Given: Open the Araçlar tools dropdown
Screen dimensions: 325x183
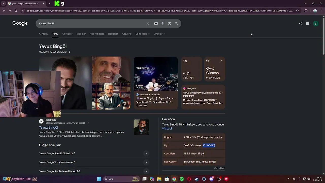Looking at the screenshot, I should (x=159, y=34).
